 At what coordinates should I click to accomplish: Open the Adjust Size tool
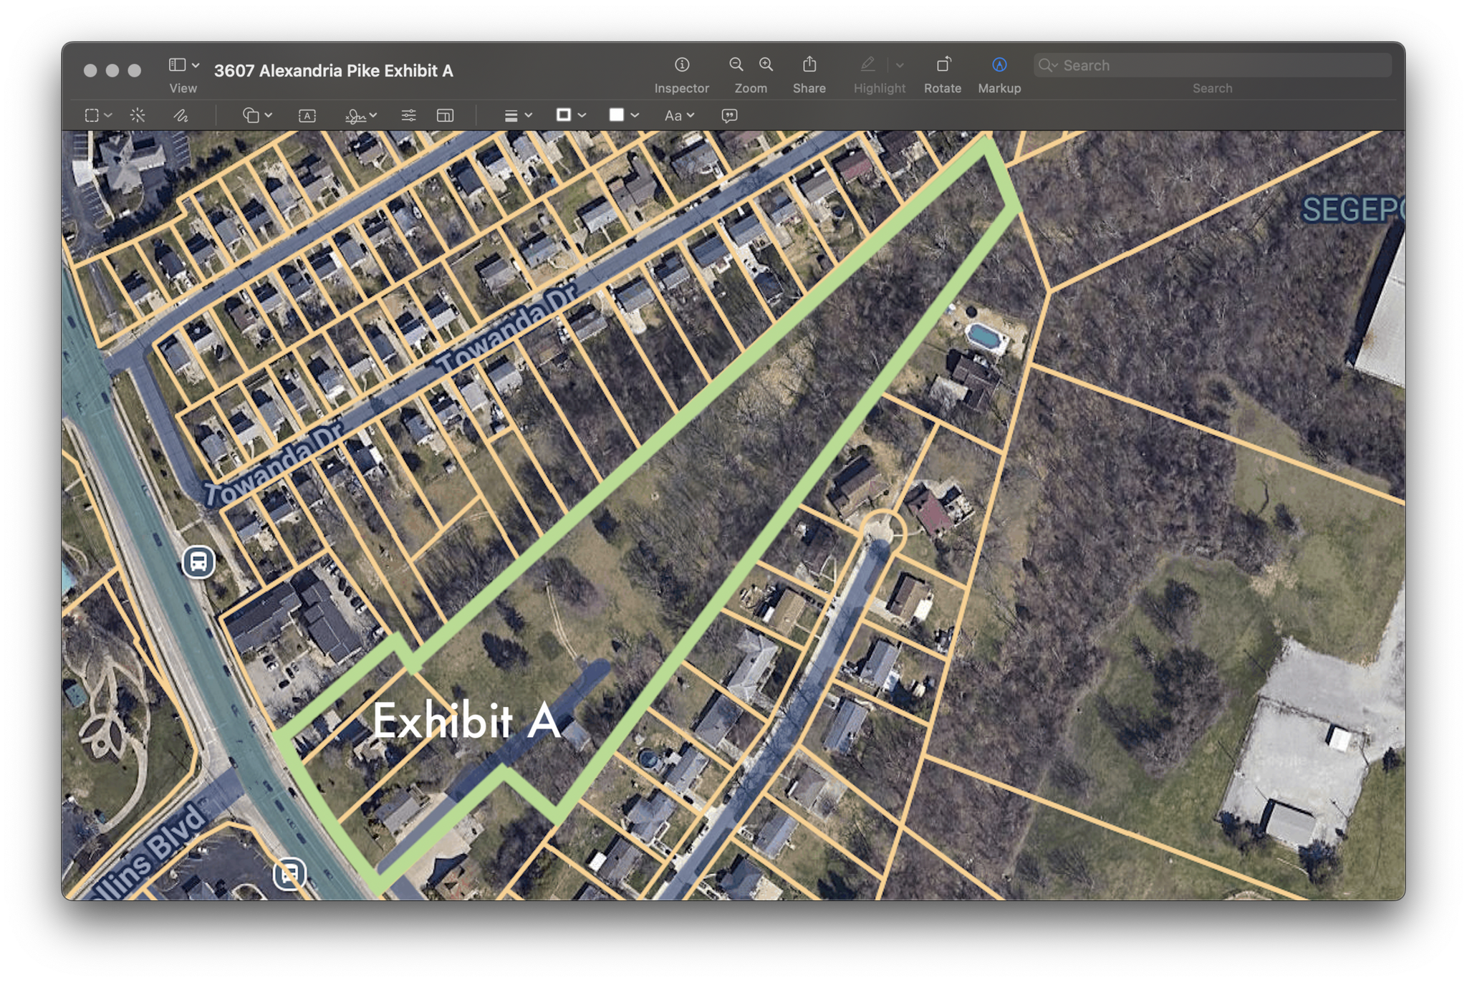pyautogui.click(x=445, y=115)
